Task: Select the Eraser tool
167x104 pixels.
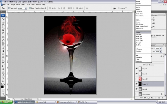Action: coord(3,48)
